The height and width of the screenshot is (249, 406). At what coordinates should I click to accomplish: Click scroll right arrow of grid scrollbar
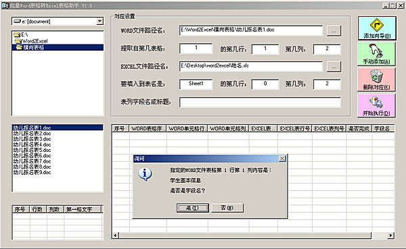390,236
